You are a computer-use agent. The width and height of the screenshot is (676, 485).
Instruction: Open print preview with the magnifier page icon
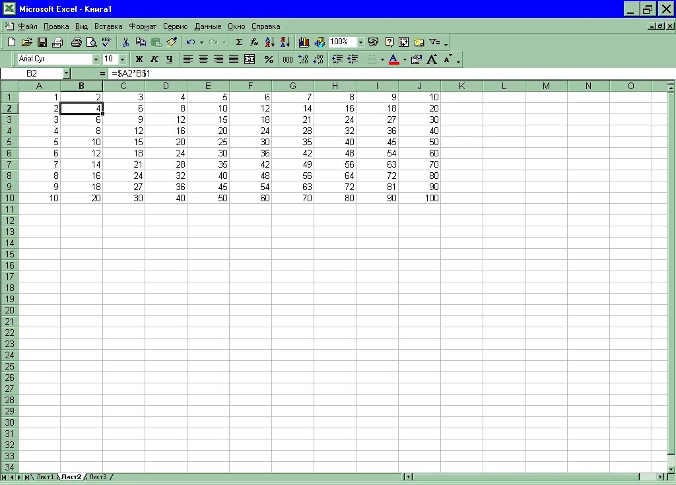pyautogui.click(x=91, y=42)
